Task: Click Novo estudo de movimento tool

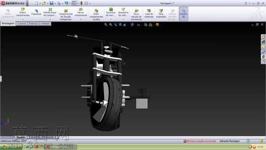Action: (136, 15)
